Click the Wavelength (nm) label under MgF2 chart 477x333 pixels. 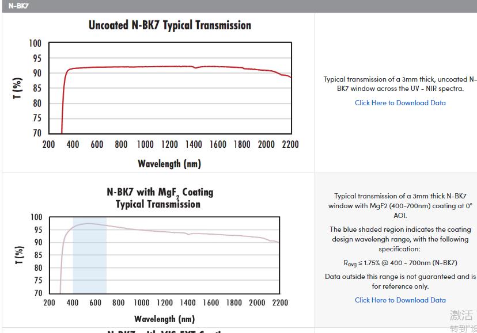(164, 319)
